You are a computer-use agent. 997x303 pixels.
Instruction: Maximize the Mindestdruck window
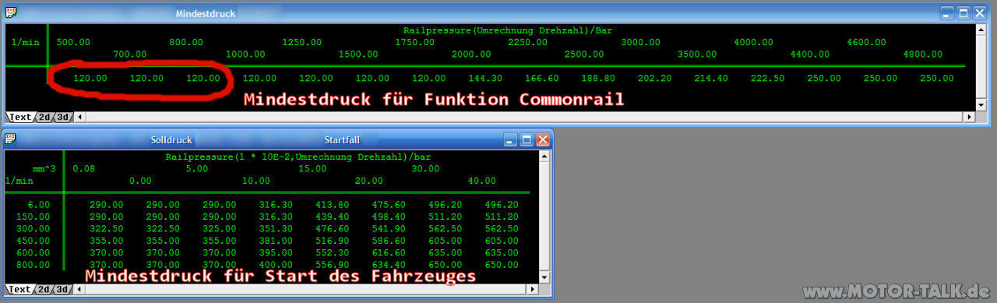[x=964, y=13]
